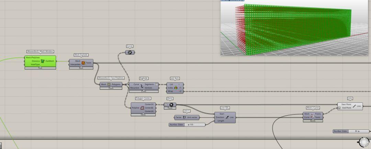Click the Weaverbird's Face Polylines component icon
Image resolution: width=371 pixels, height=149 pixels.
[x=109, y=84]
